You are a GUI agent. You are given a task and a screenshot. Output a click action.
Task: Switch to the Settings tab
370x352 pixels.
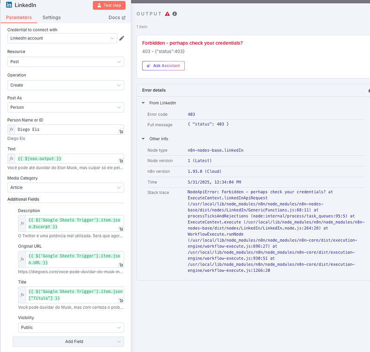point(52,17)
